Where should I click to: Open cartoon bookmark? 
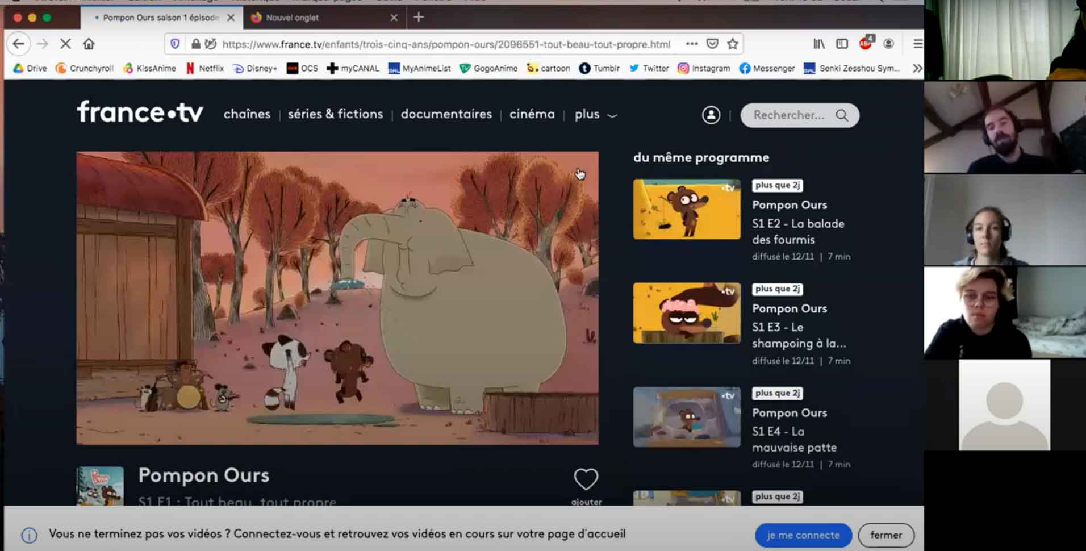[x=548, y=68]
